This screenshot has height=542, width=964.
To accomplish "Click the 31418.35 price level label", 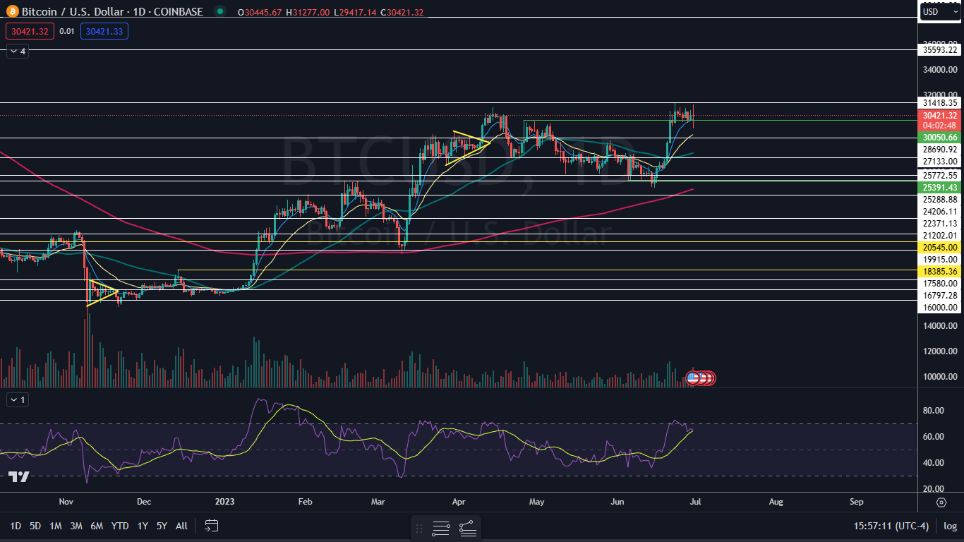I will pos(940,103).
